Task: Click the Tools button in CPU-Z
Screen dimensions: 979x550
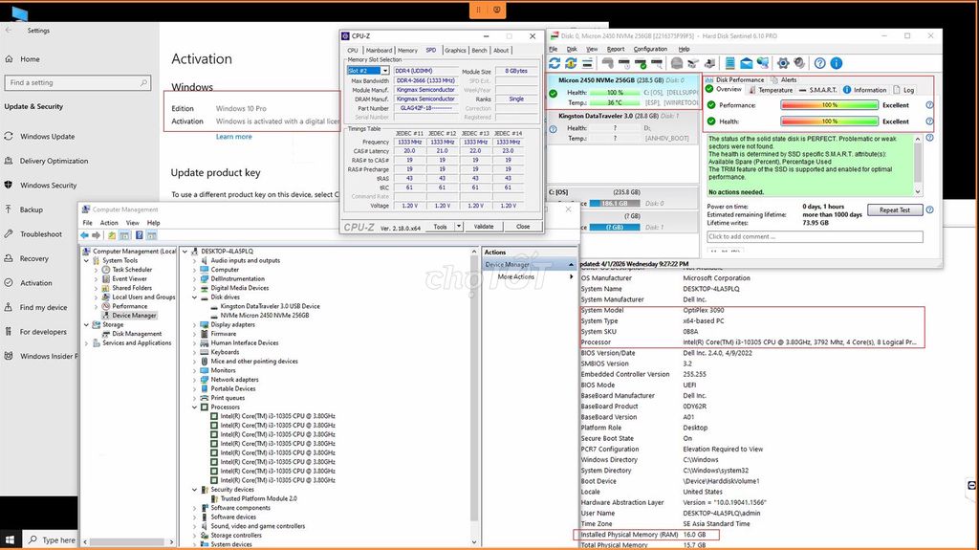Action: point(440,227)
